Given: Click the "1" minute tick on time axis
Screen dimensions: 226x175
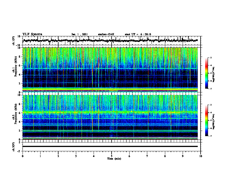Looking at the screenshot, I should pyautogui.click(x=40, y=156).
